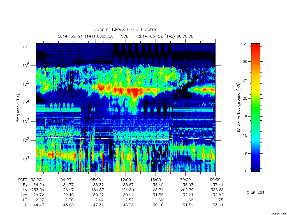Click the "frequency (Hz)" vertical axis label
This screenshot has height=215, width=287.
pyautogui.click(x=18, y=107)
